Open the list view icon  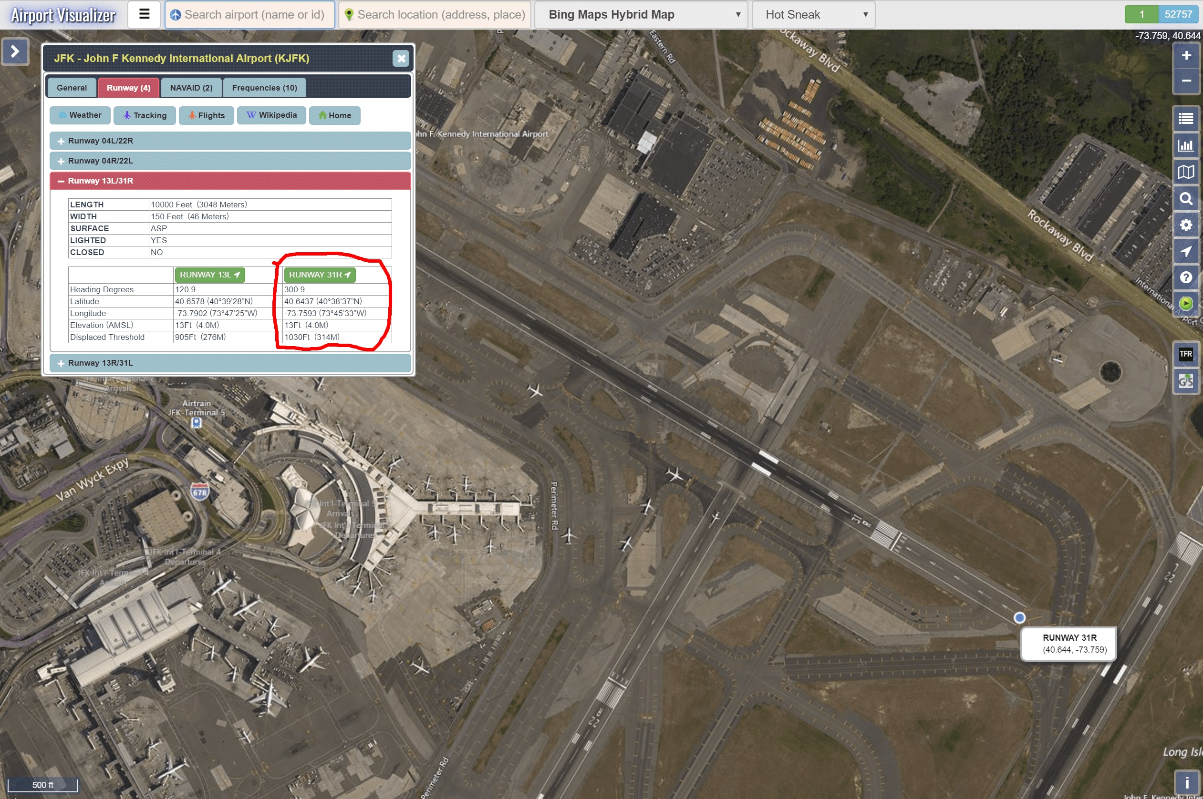click(x=1186, y=119)
